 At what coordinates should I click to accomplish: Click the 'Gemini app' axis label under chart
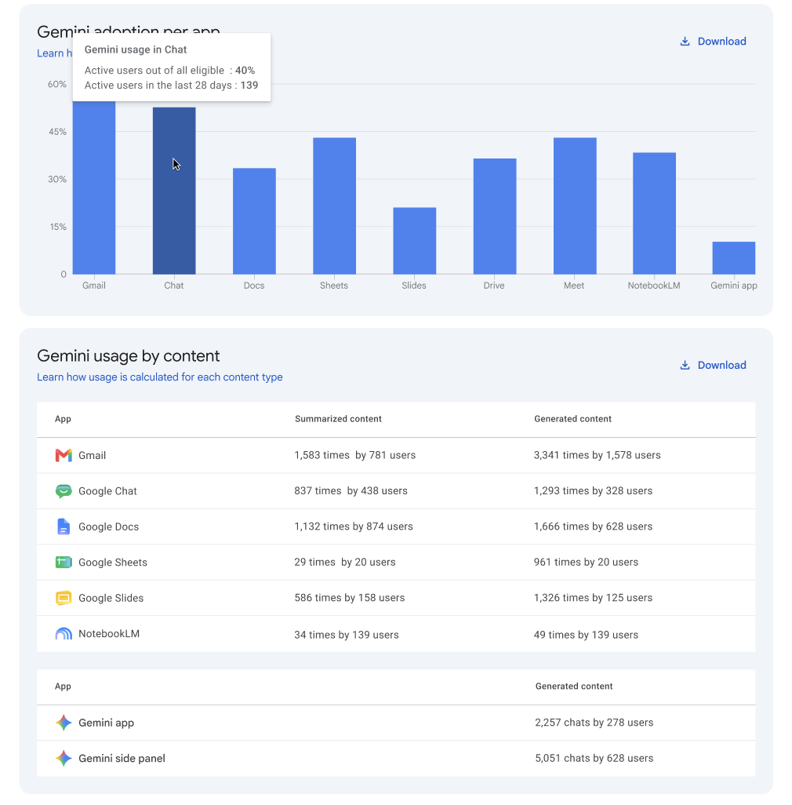pos(733,286)
